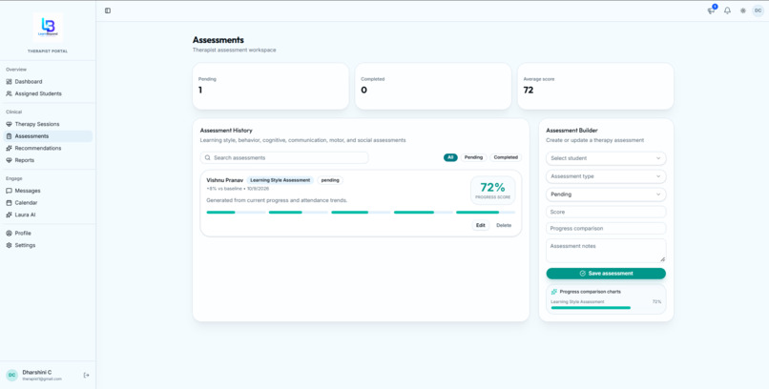Click the Therapy Sessions icon
This screenshot has width=769, height=389.
tap(9, 125)
